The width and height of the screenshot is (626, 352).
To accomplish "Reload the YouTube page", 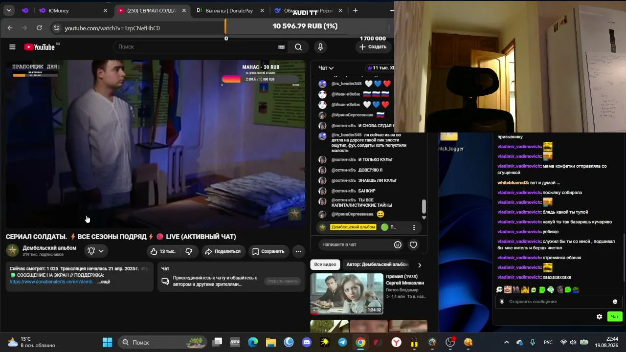I will (x=39, y=28).
